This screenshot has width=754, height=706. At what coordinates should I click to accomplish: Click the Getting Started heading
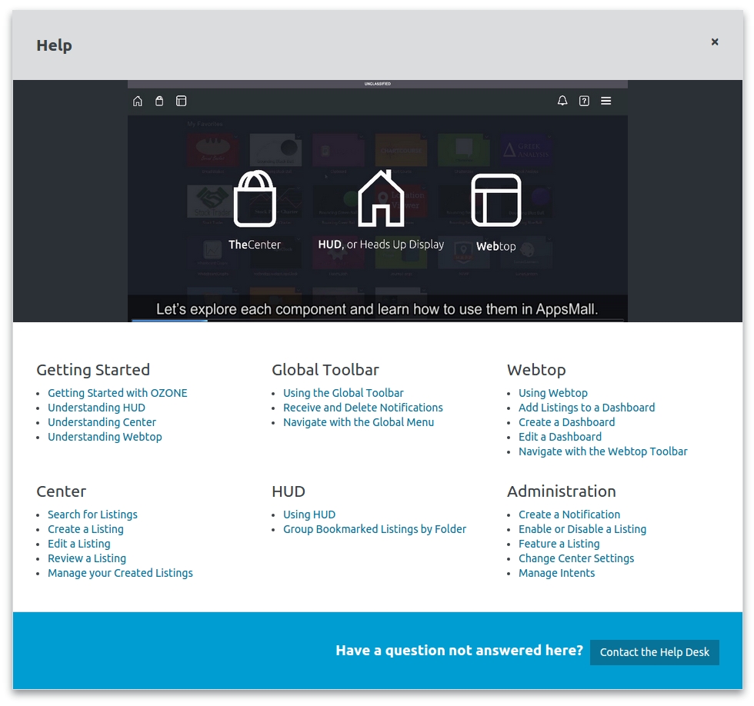[93, 370]
